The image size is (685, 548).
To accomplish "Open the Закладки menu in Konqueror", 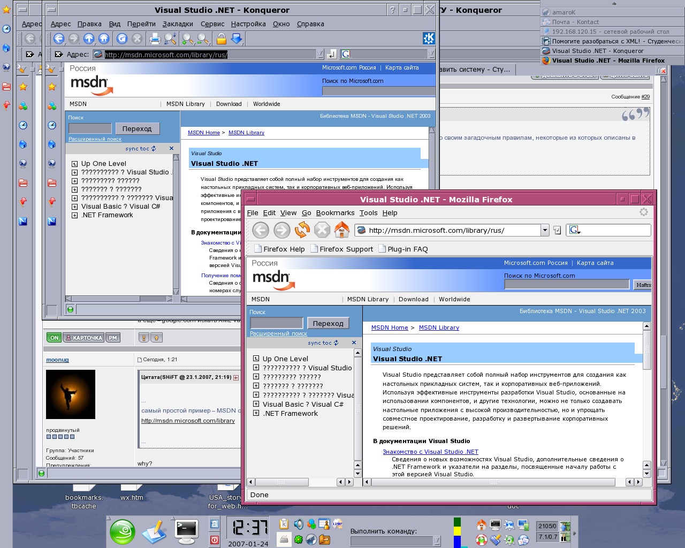I will point(178,24).
